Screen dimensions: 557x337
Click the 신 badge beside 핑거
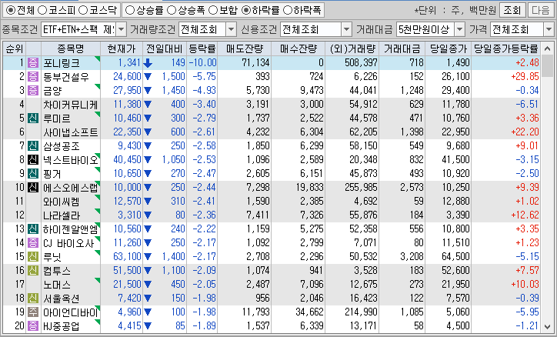pos(33,174)
